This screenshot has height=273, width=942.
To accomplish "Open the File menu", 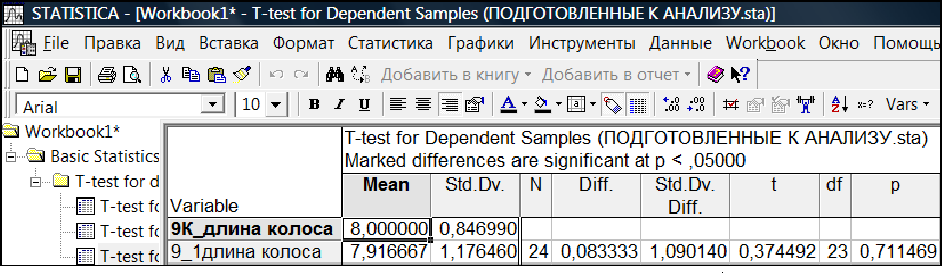I will point(56,43).
